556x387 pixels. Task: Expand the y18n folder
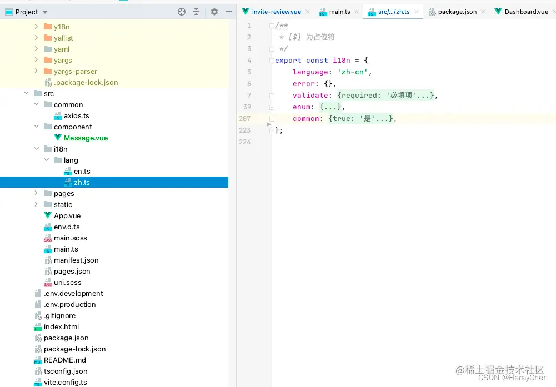(36, 27)
